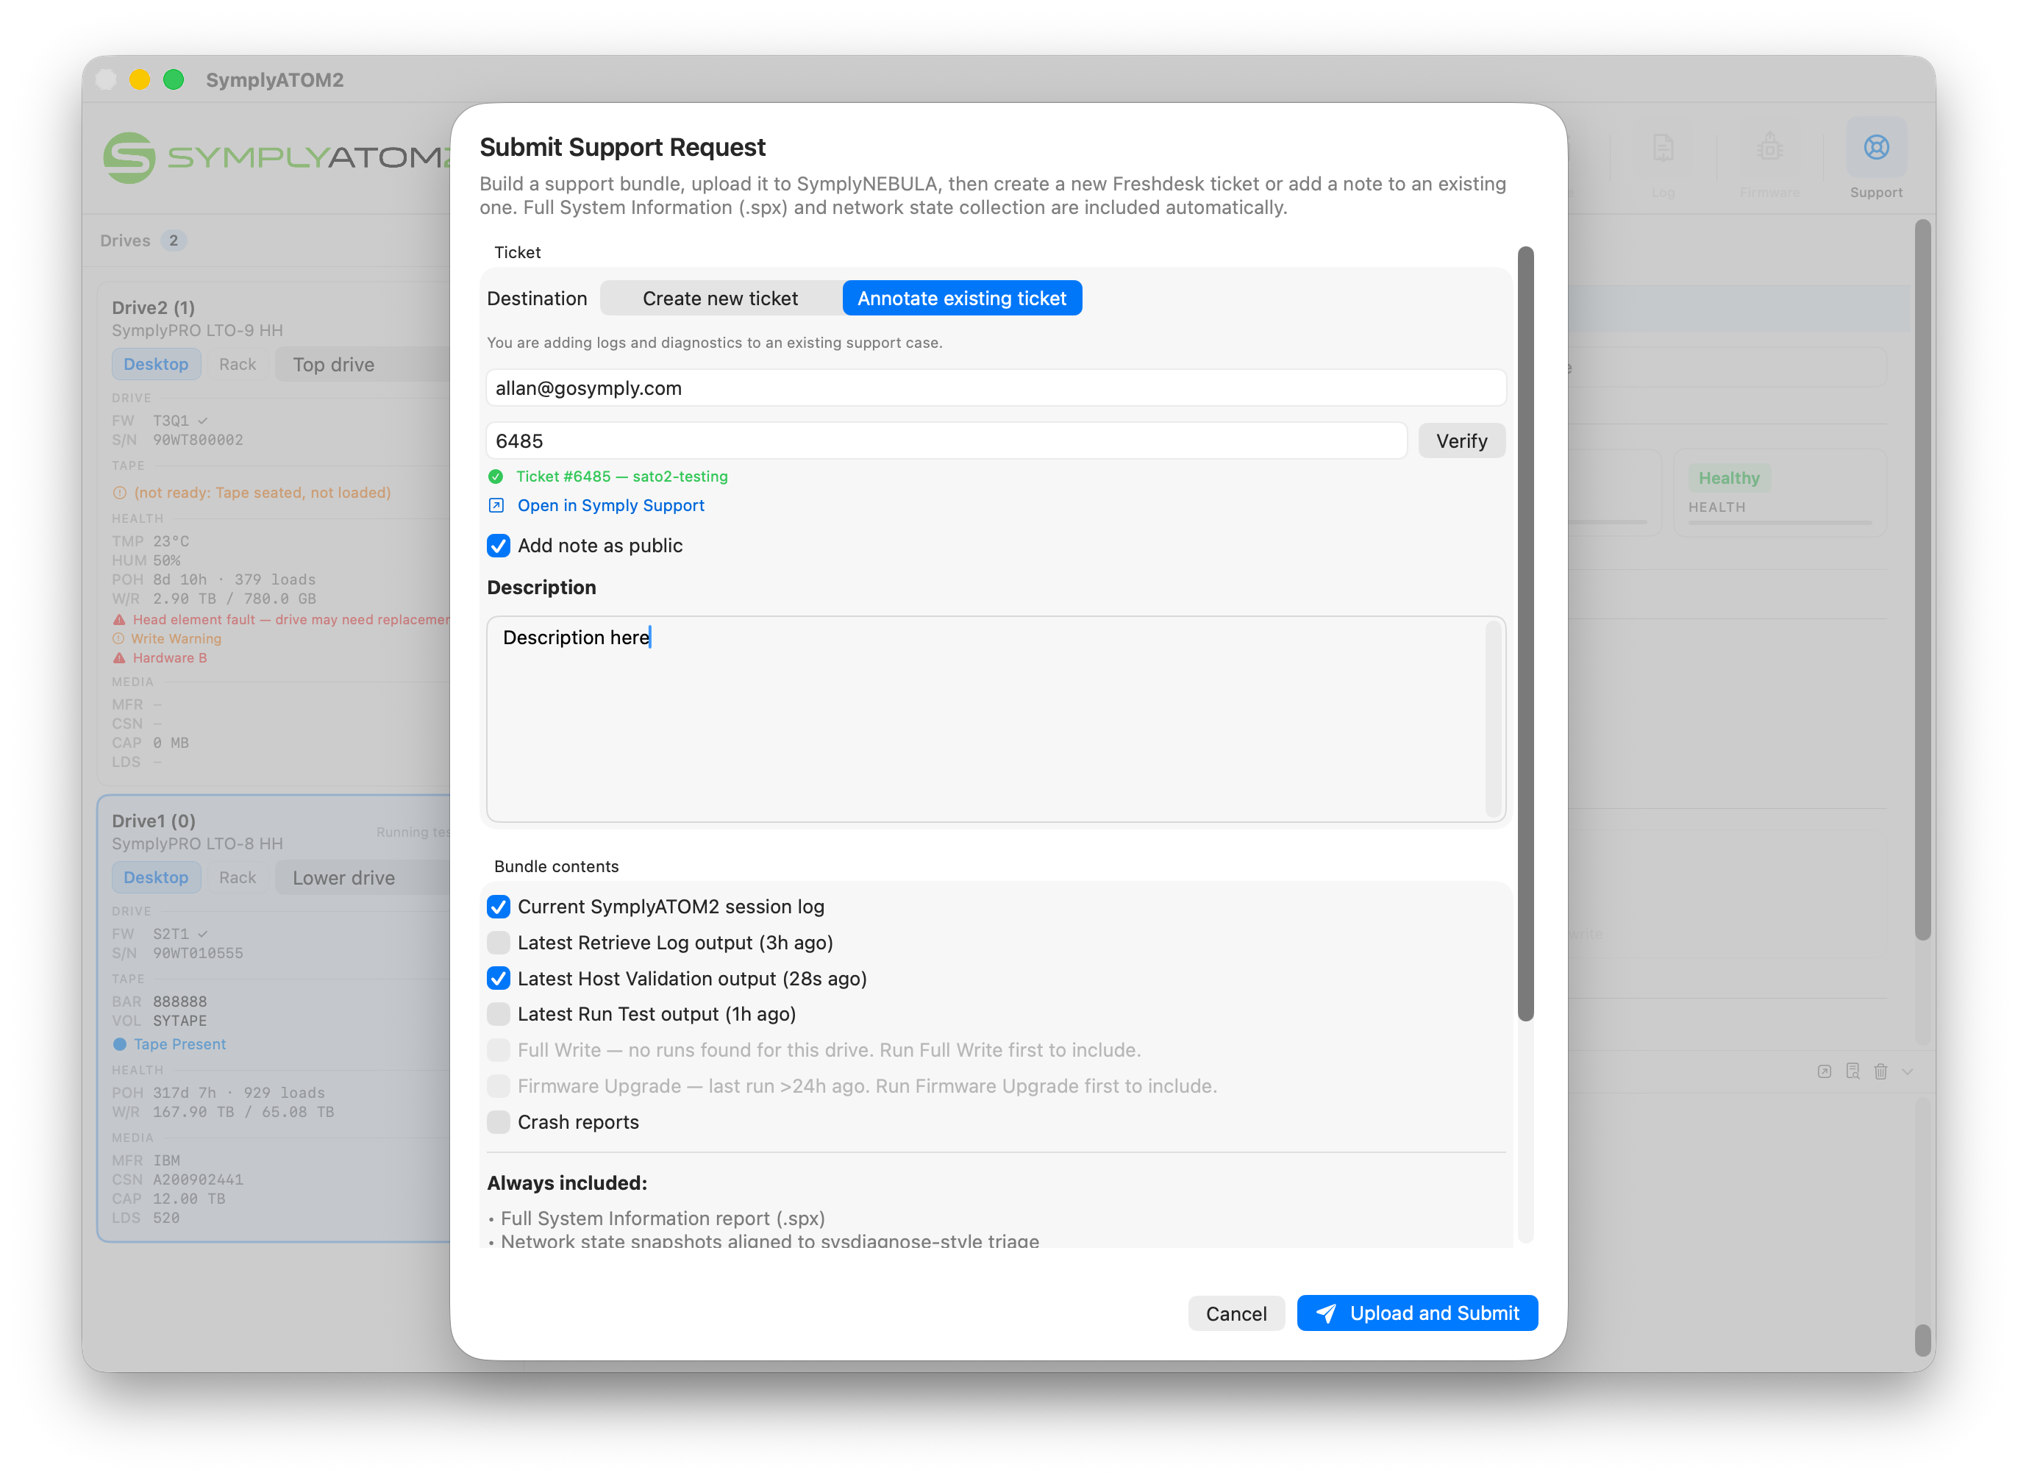
Task: Select Annotate existing ticket destination
Action: (962, 299)
